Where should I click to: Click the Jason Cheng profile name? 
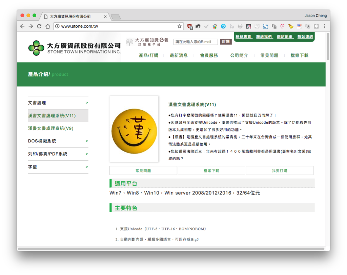315,16
